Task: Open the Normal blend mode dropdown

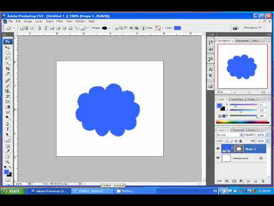Action: [x=230, y=135]
